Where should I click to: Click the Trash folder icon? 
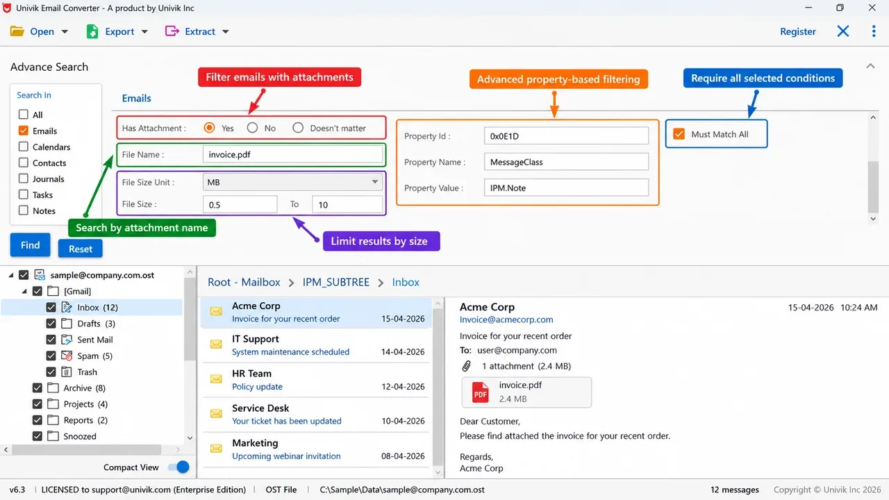67,372
